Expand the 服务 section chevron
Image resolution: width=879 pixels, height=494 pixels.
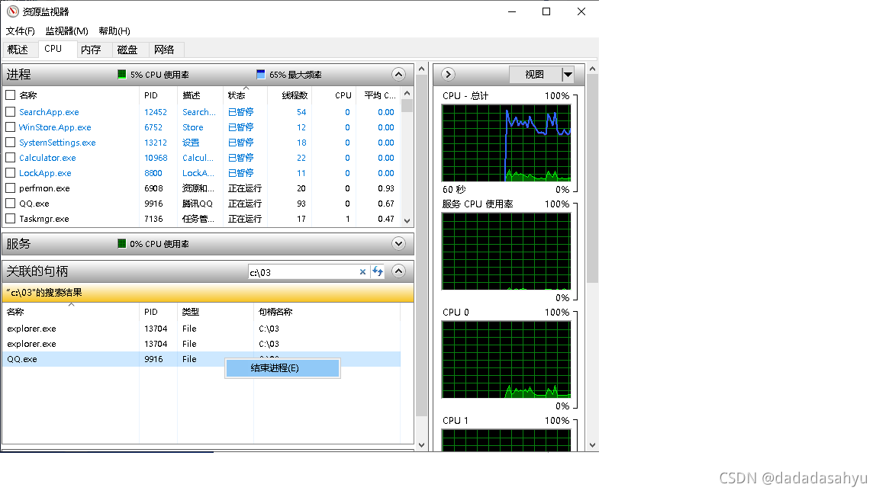[x=398, y=244]
